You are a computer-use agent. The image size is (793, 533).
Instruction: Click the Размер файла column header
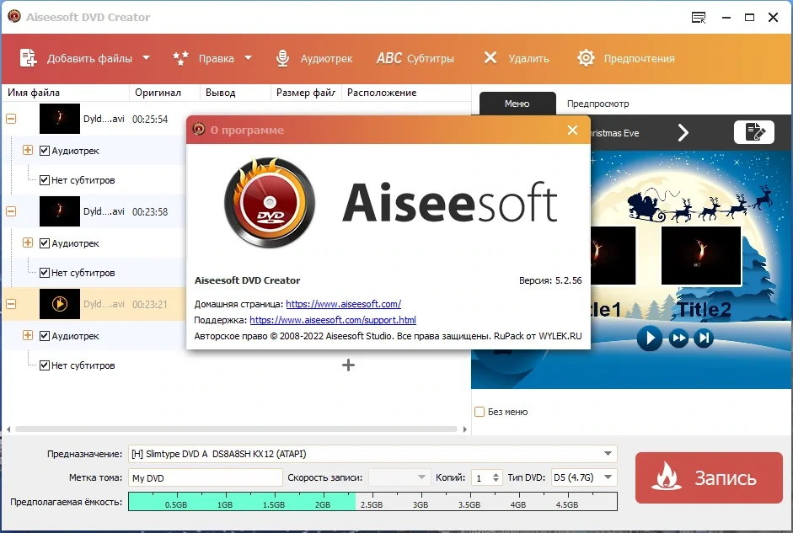306,93
